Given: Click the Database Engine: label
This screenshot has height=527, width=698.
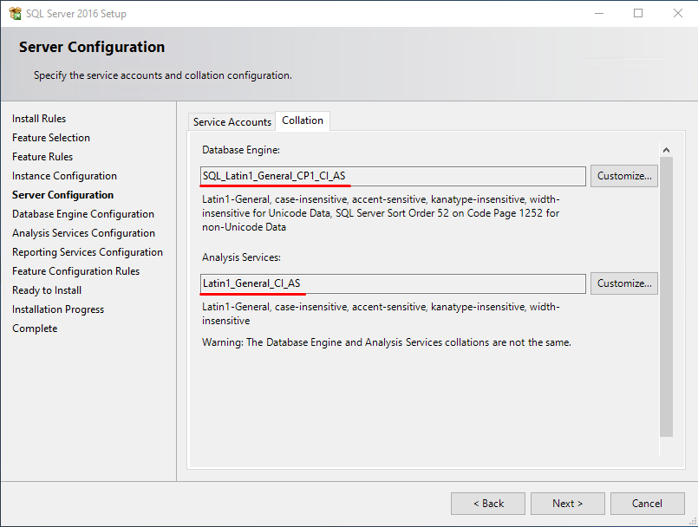Looking at the screenshot, I should click(241, 150).
